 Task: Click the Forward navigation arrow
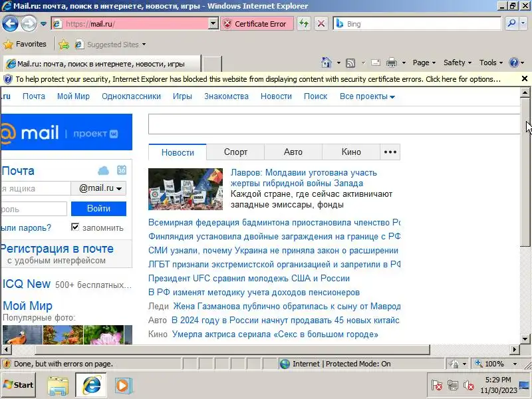[29, 24]
